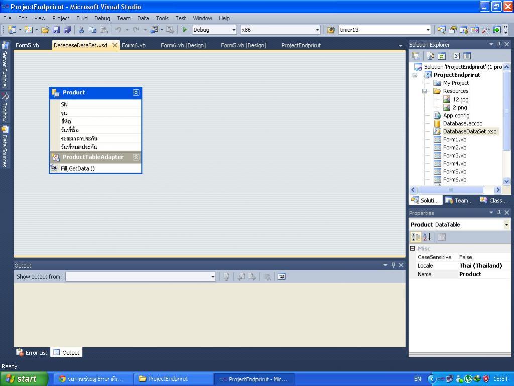Collapse the Resources folder node
Image resolution: width=514 pixels, height=386 pixels.
(424, 91)
